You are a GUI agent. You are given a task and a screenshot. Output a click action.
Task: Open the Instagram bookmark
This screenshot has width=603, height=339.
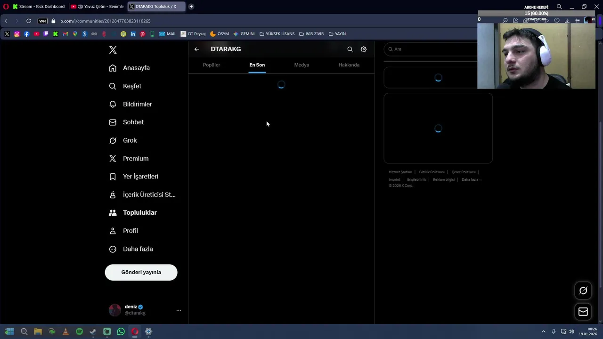17,34
